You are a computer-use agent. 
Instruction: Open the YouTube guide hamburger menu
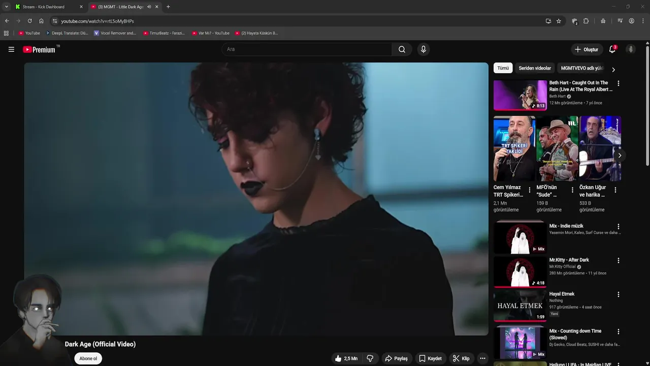pos(11,49)
